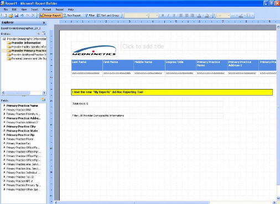The height and width of the screenshot is (204, 280).
Task: Click the Delete X toolbar icon
Action: [x=33, y=15]
